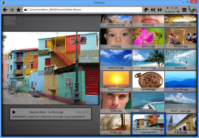Open the Balance.jpg flower thumbnail
Viewport: 199px width, 138px height.
(148, 38)
